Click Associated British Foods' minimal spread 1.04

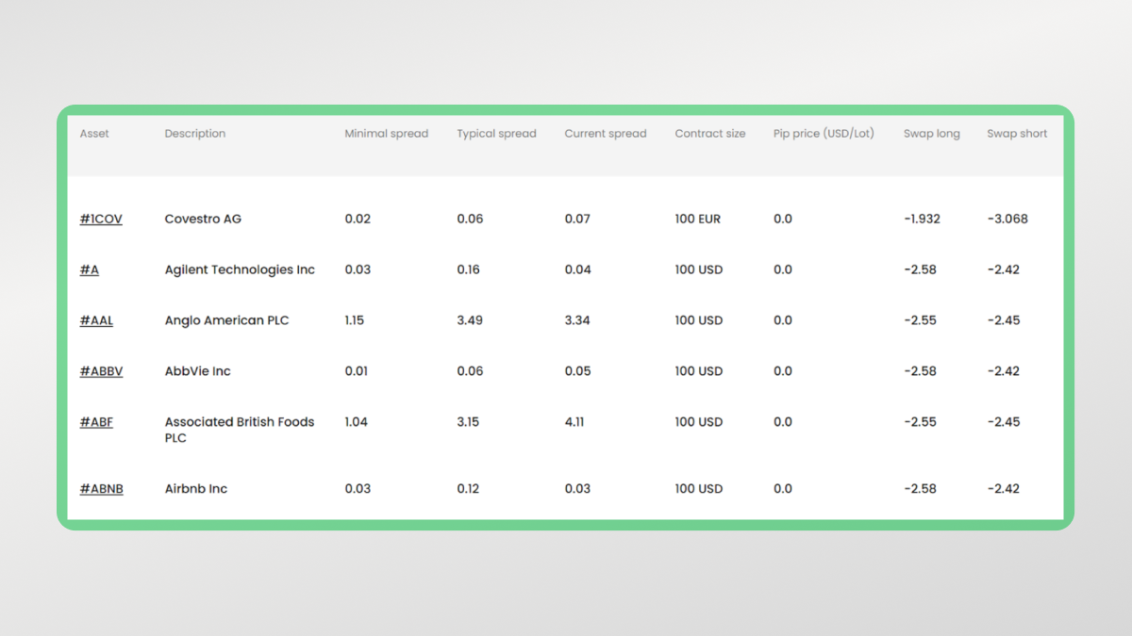[x=357, y=422]
